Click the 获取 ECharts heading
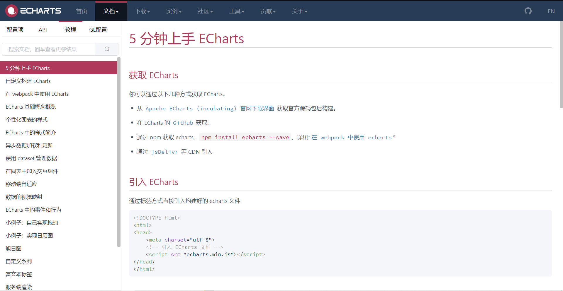 point(154,75)
